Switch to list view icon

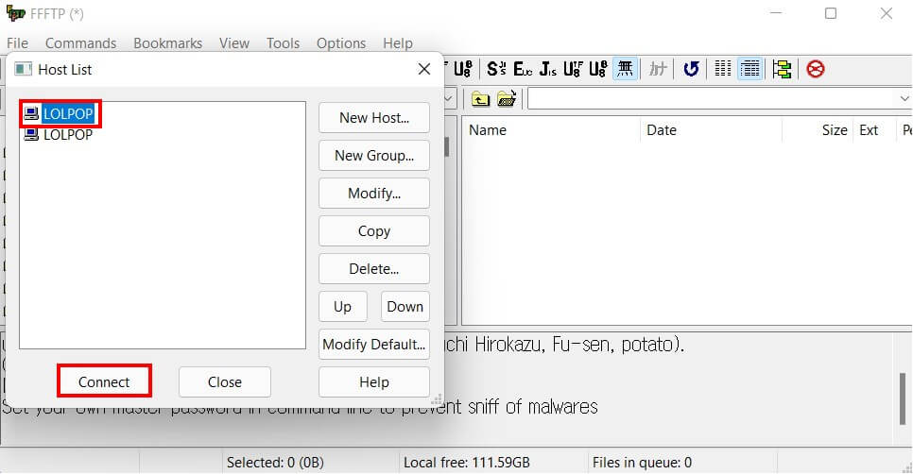tap(723, 69)
